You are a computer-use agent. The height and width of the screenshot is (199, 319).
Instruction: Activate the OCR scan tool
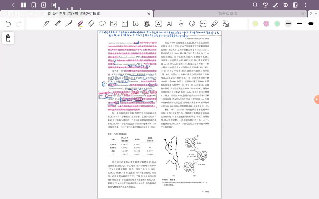pos(203,23)
